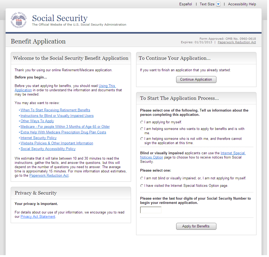Open the Other Ways To Apply link
The height and width of the screenshot is (257, 269).
(37, 121)
